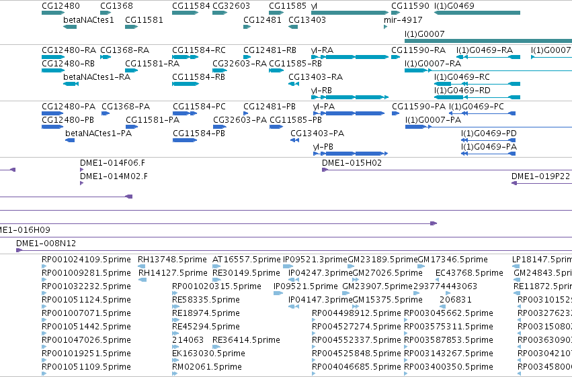
Task: Select the RE30149.5prime EST label
Action: 246,273
